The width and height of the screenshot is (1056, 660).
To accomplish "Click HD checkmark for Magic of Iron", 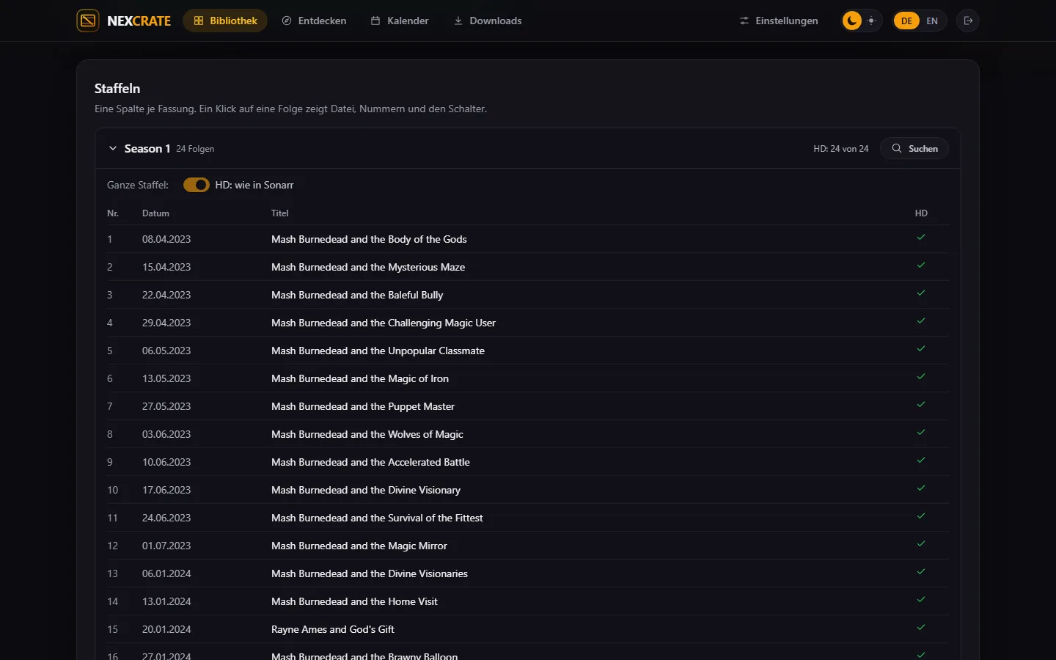I will tap(921, 377).
